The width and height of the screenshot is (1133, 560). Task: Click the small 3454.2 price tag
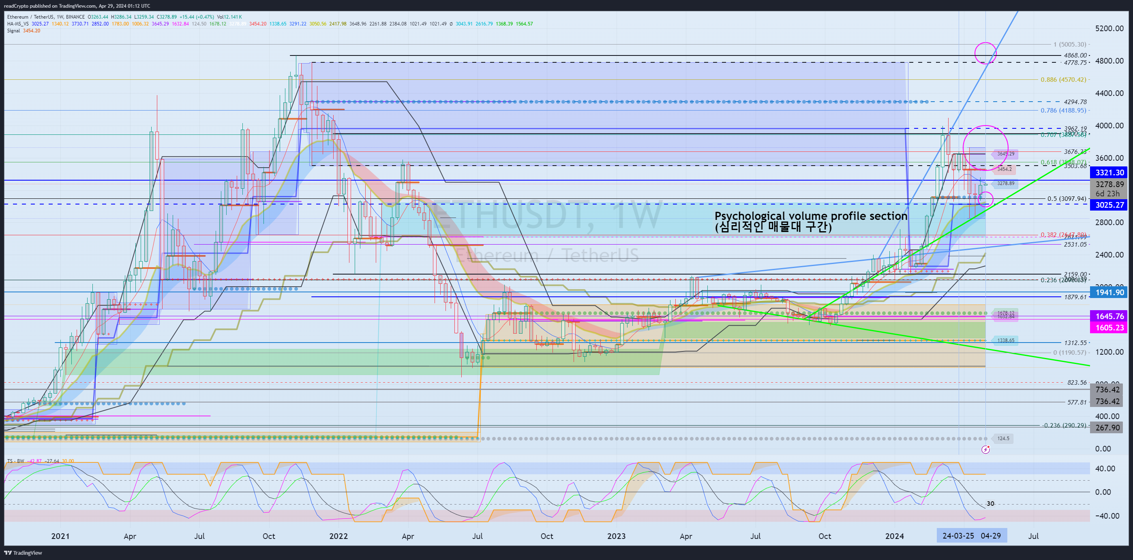1004,169
